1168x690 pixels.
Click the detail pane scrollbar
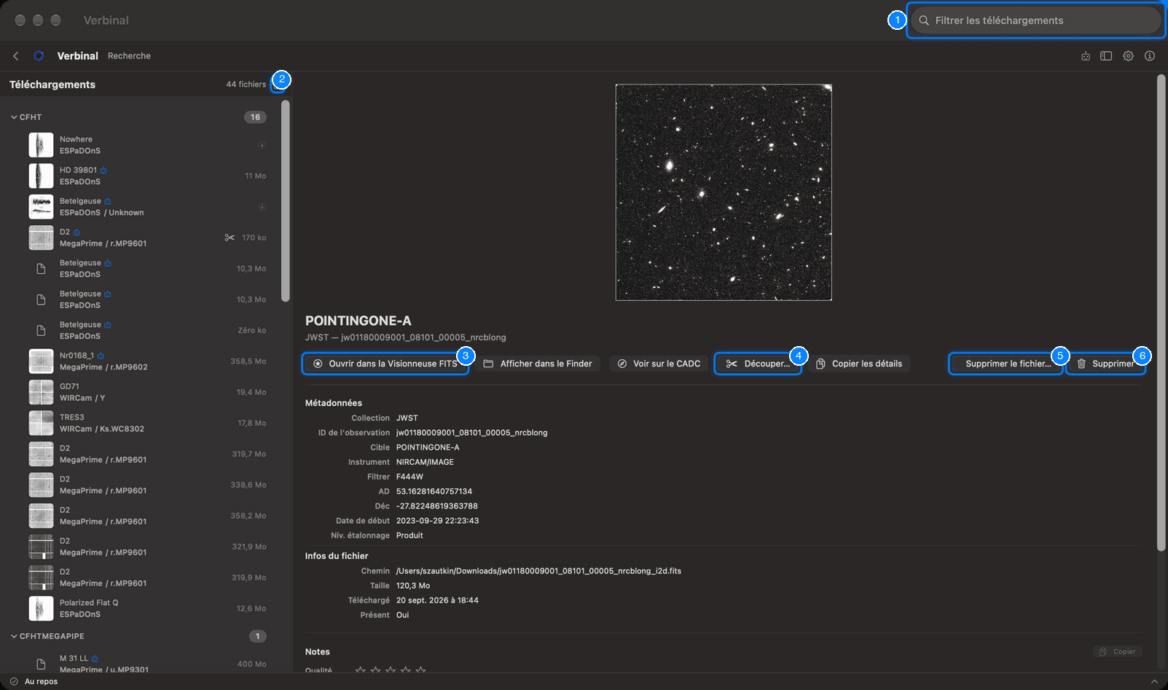click(x=1161, y=313)
